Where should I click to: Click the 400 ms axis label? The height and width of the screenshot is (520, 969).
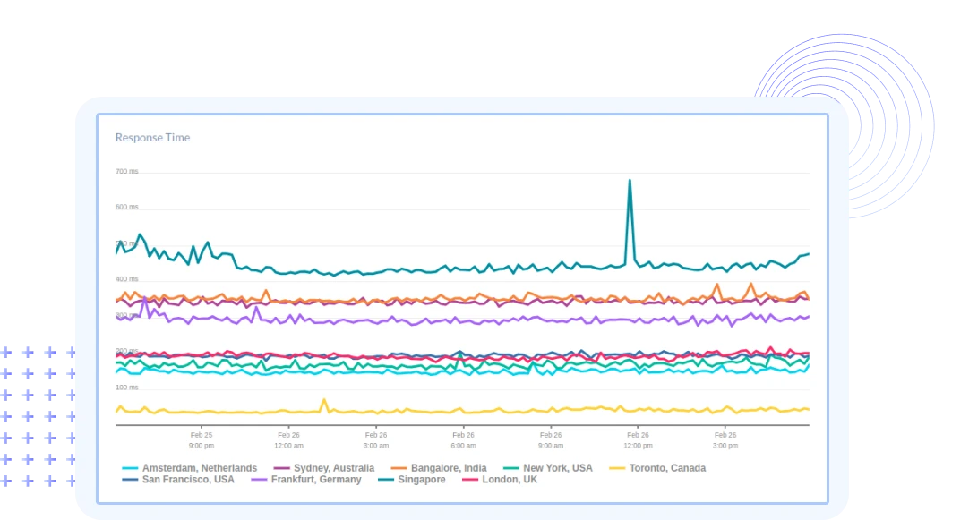[126, 279]
